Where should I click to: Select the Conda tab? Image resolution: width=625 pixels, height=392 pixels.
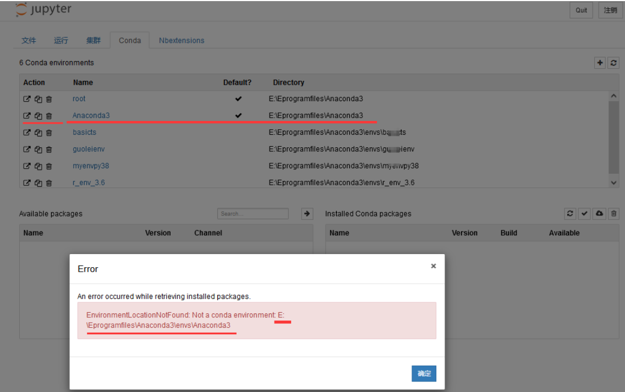[x=130, y=40]
